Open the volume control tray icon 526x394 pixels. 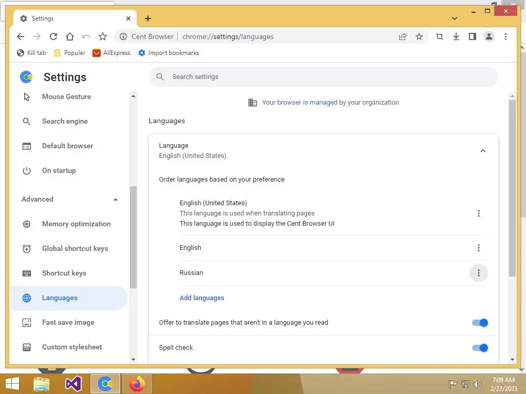point(477,384)
